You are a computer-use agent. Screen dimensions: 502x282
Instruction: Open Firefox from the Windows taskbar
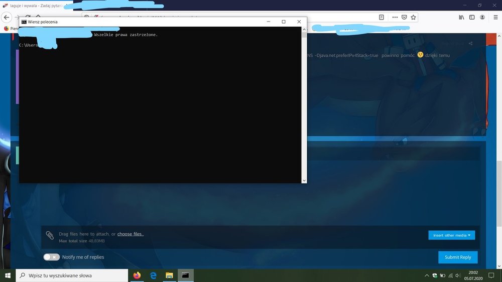coord(137,275)
